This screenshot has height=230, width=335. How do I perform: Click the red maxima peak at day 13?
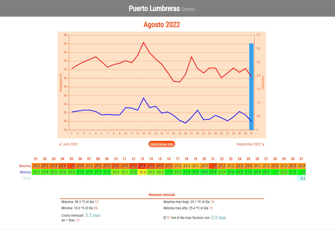(143, 42)
